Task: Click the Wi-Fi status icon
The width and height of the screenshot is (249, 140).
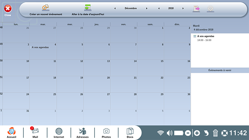Action: (x=161, y=133)
